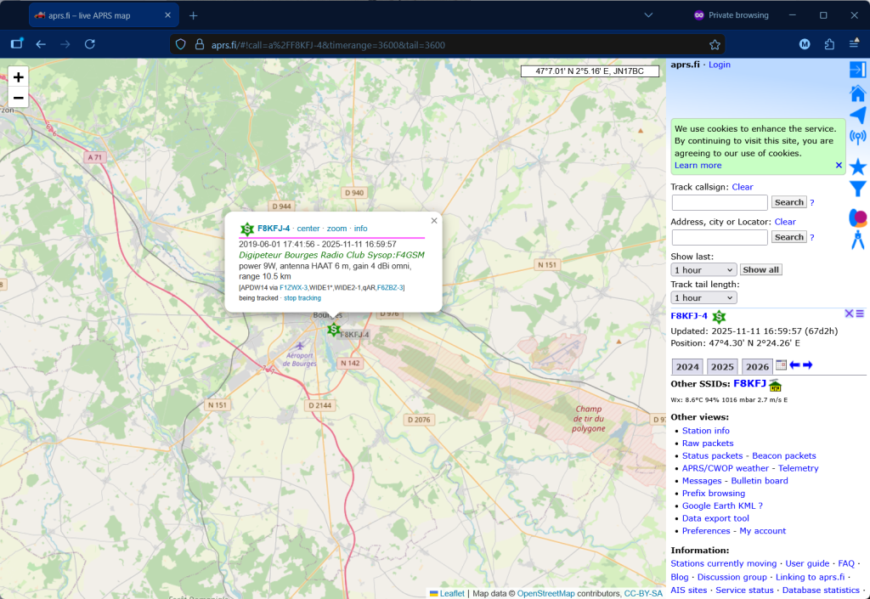Image resolution: width=870 pixels, height=599 pixels.
Task: Close the F8KFJ-4 info popup
Action: (x=434, y=221)
